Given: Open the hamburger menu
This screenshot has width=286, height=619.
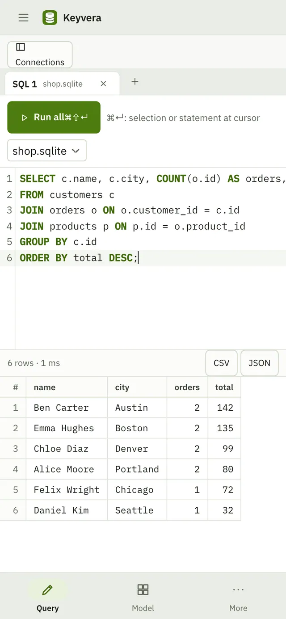Looking at the screenshot, I should point(24,17).
